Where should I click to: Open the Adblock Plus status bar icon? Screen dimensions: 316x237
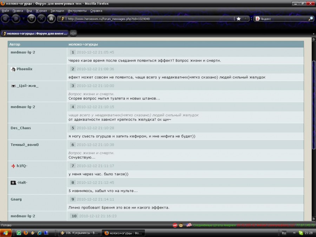(x=175, y=225)
